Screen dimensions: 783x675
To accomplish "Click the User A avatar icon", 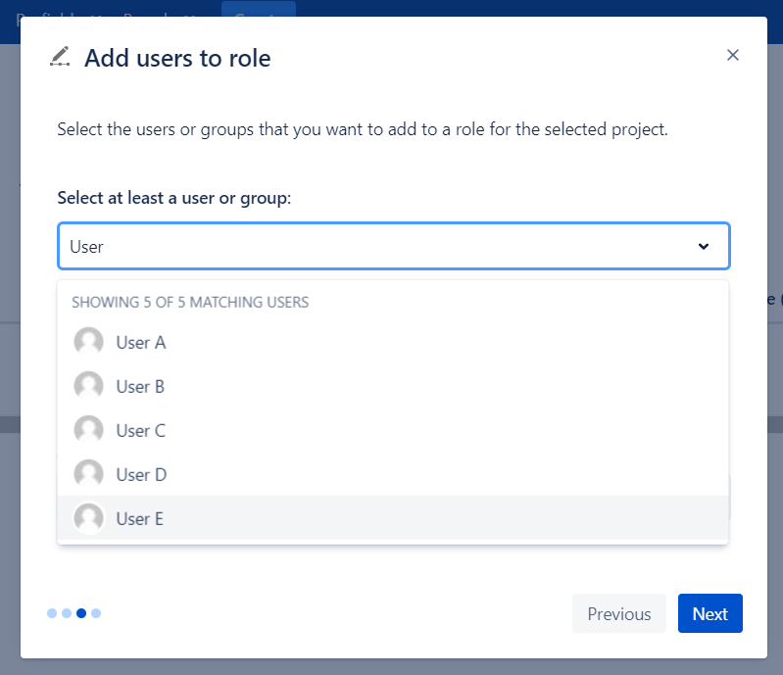I will click(89, 342).
